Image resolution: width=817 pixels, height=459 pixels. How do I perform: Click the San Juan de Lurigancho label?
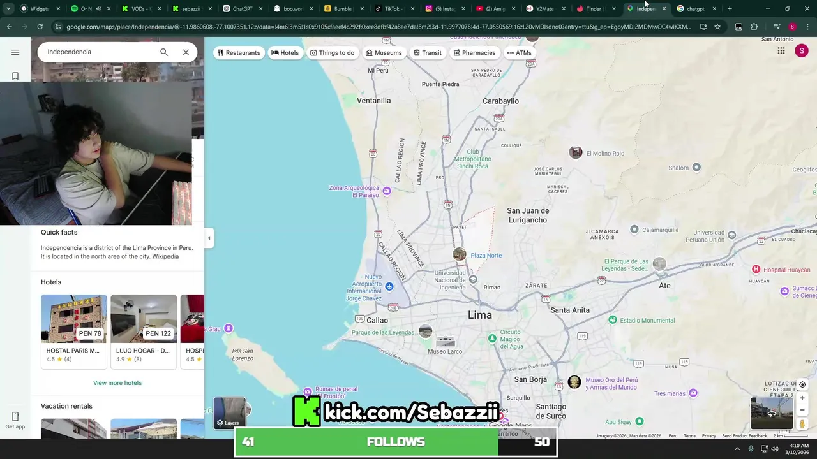(x=528, y=215)
